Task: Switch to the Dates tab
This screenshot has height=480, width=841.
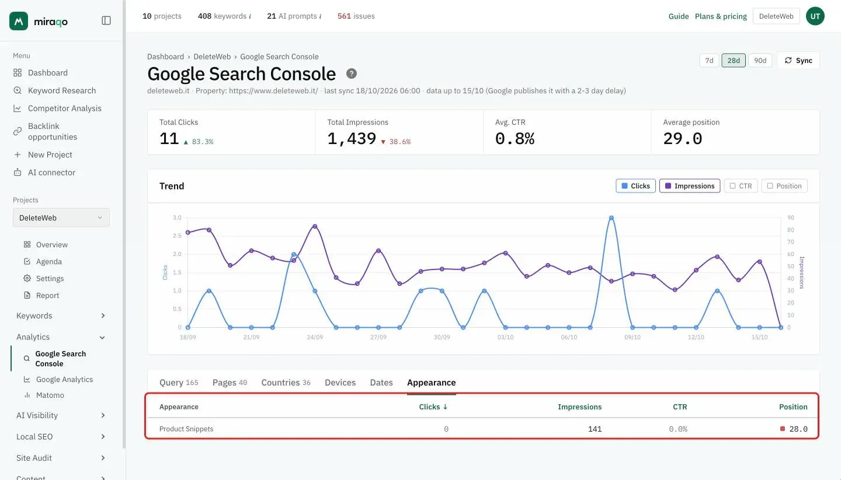Action: [x=381, y=383]
